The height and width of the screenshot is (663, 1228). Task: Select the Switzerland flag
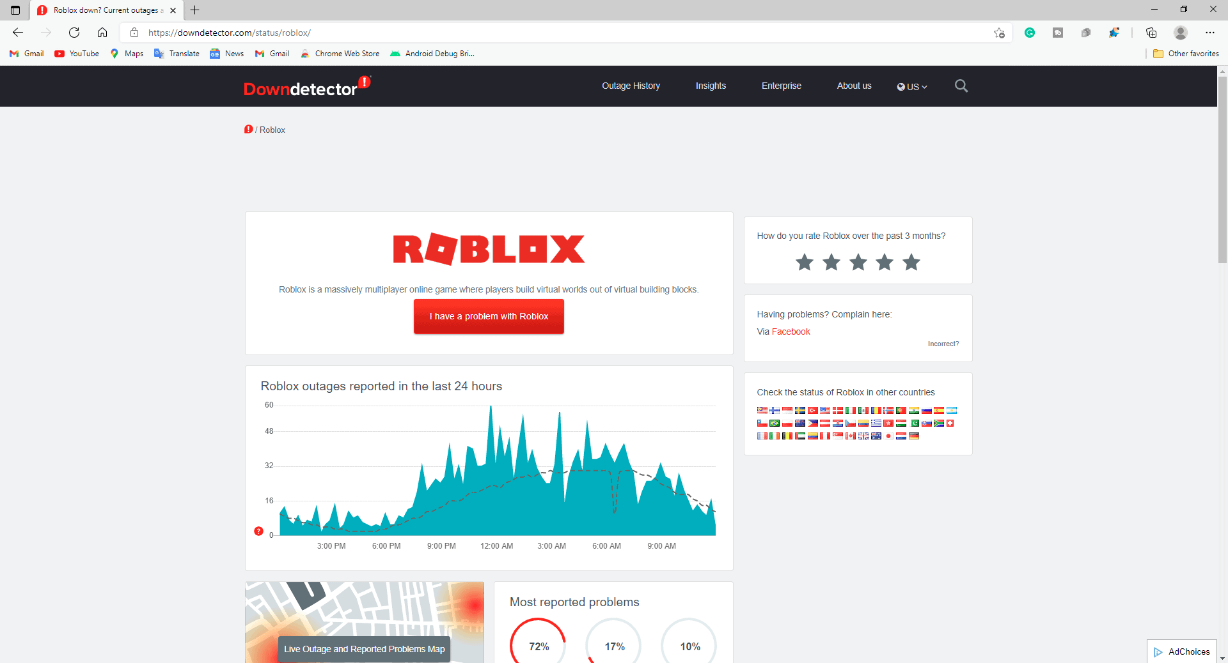(x=950, y=423)
